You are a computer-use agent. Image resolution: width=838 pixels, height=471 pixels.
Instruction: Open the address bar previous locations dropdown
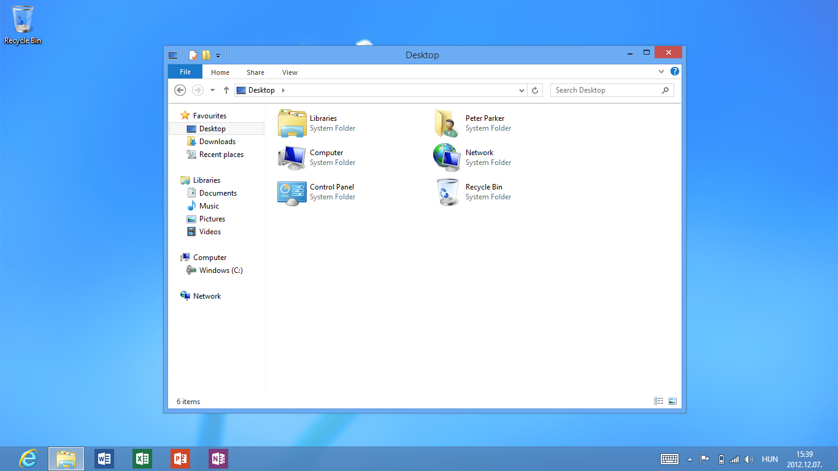tap(521, 90)
